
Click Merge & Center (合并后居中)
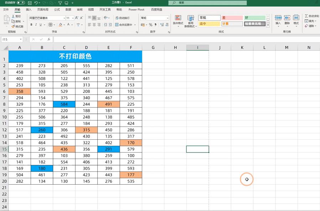point(124,25)
